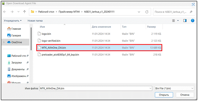Create a Новая папка
This screenshot has width=198, height=101.
pos(35,21)
